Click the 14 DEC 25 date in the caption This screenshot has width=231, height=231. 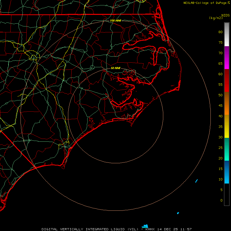point(168,229)
